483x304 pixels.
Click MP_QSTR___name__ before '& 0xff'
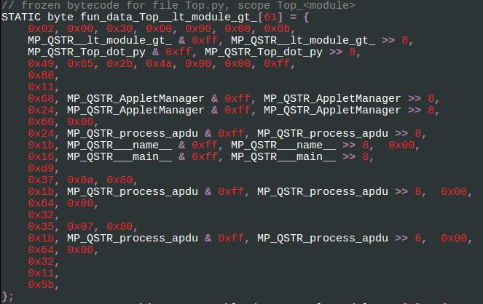pyautogui.click(x=119, y=145)
